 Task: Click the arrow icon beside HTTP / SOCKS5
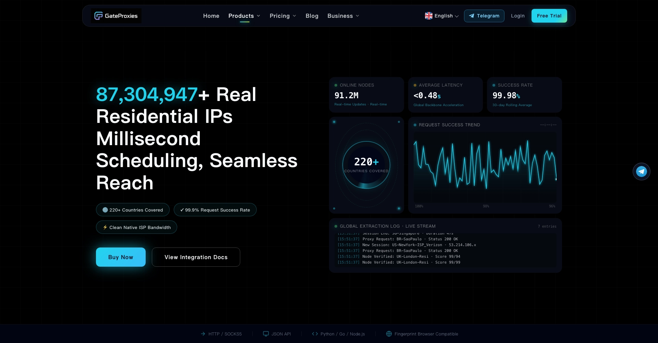click(x=203, y=334)
